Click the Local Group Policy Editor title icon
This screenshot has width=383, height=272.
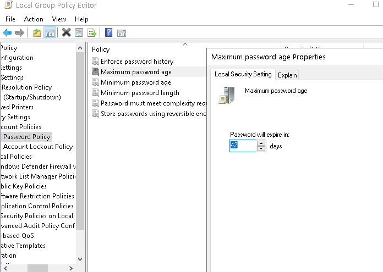click(x=8, y=5)
